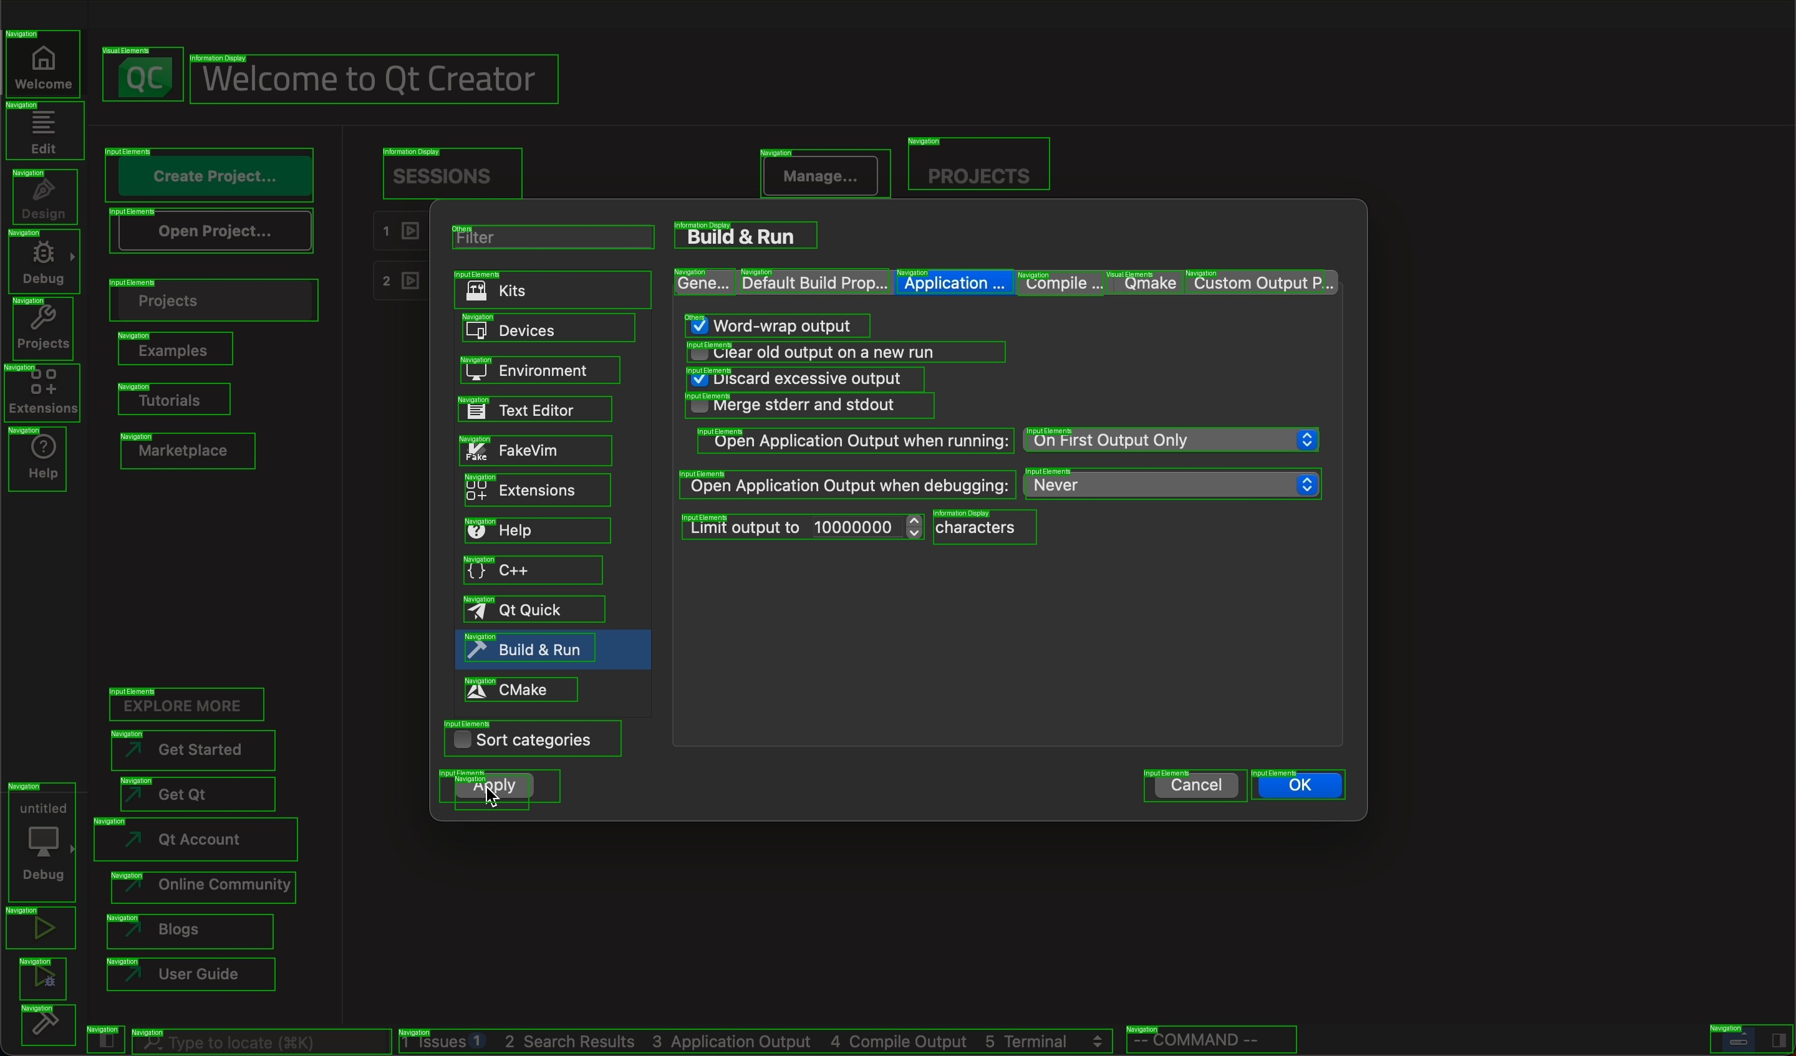This screenshot has width=1796, height=1056.
Task: Toggle the left sidebar icon in status bar
Action: 105,1042
